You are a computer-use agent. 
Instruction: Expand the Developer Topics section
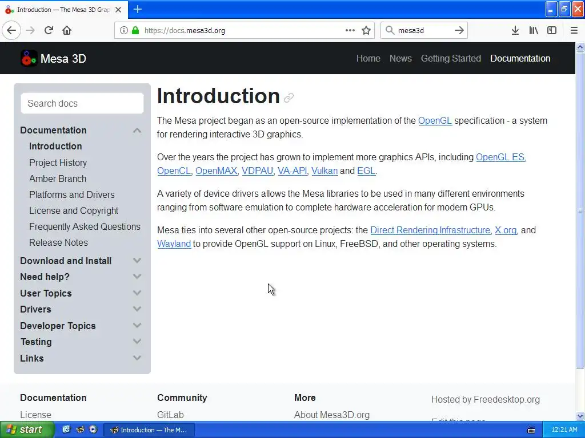tap(137, 325)
